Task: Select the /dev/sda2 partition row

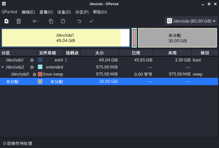Action: coord(109,67)
